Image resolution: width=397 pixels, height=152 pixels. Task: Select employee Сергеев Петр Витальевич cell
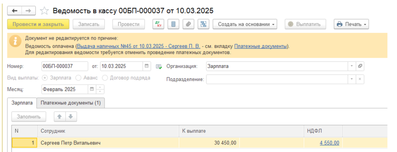tap(108, 143)
